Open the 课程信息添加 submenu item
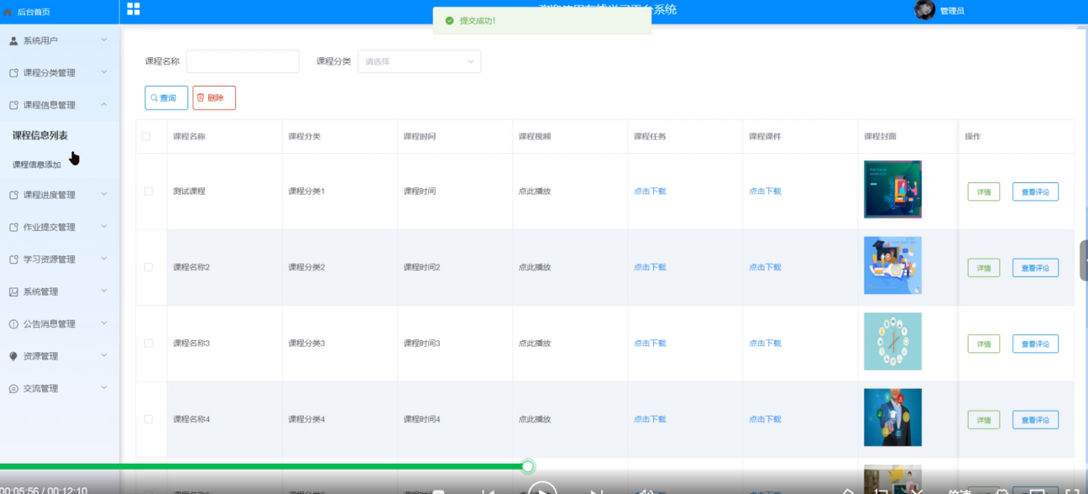The image size is (1088, 494). coord(37,165)
